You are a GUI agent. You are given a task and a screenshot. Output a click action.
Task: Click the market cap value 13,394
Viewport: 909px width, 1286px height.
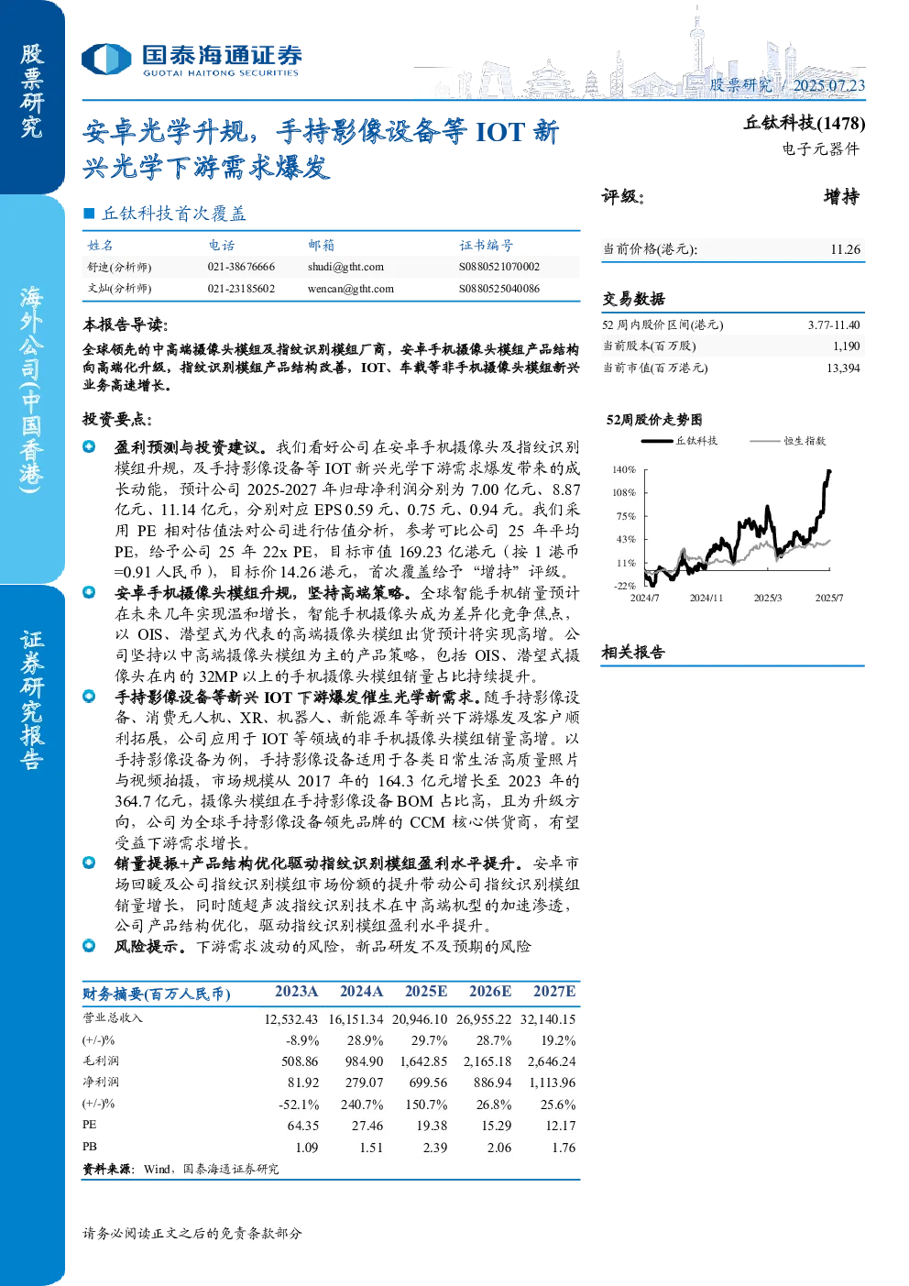tap(843, 368)
